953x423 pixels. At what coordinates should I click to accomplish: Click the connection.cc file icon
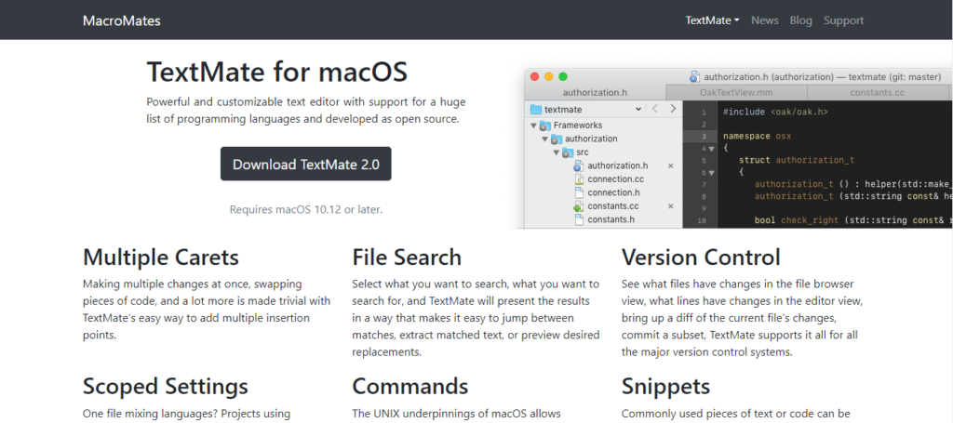click(579, 179)
